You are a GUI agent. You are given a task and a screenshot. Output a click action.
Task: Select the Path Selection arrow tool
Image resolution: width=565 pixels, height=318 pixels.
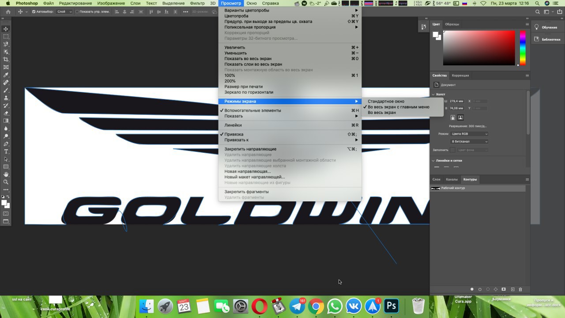(6, 159)
